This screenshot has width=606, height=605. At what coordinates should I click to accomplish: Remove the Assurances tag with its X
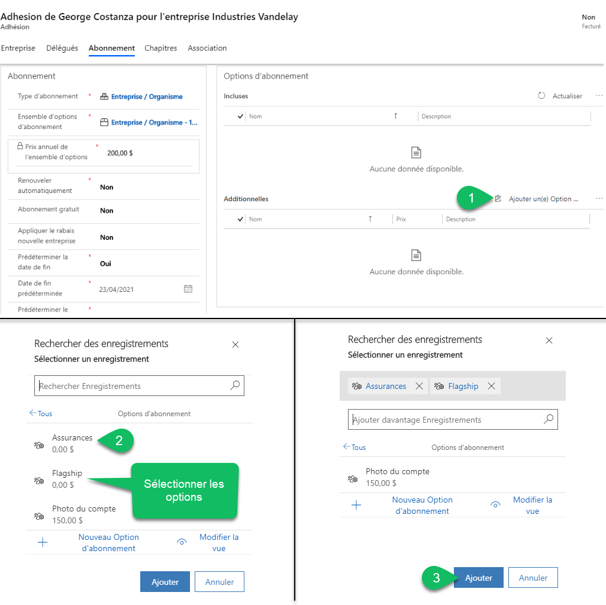419,386
